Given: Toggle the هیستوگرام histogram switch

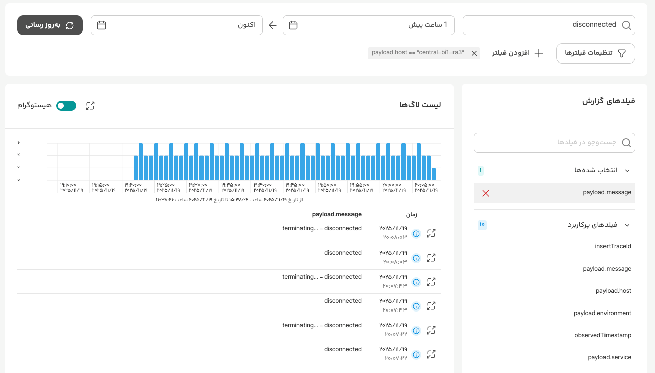Looking at the screenshot, I should tap(66, 106).
